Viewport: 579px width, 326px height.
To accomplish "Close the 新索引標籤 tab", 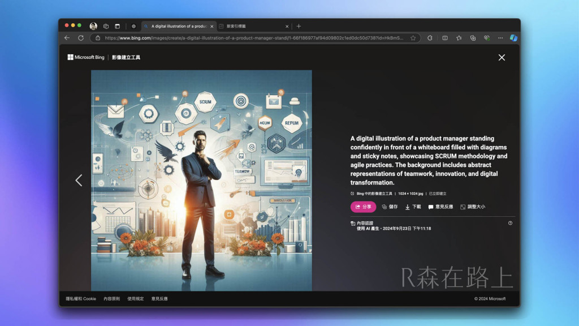I will click(287, 26).
